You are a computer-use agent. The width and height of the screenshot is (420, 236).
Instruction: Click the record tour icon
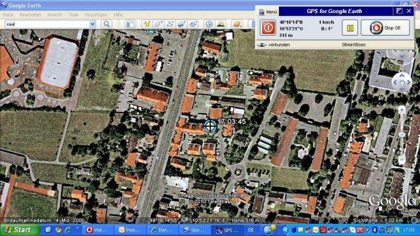[194, 24]
